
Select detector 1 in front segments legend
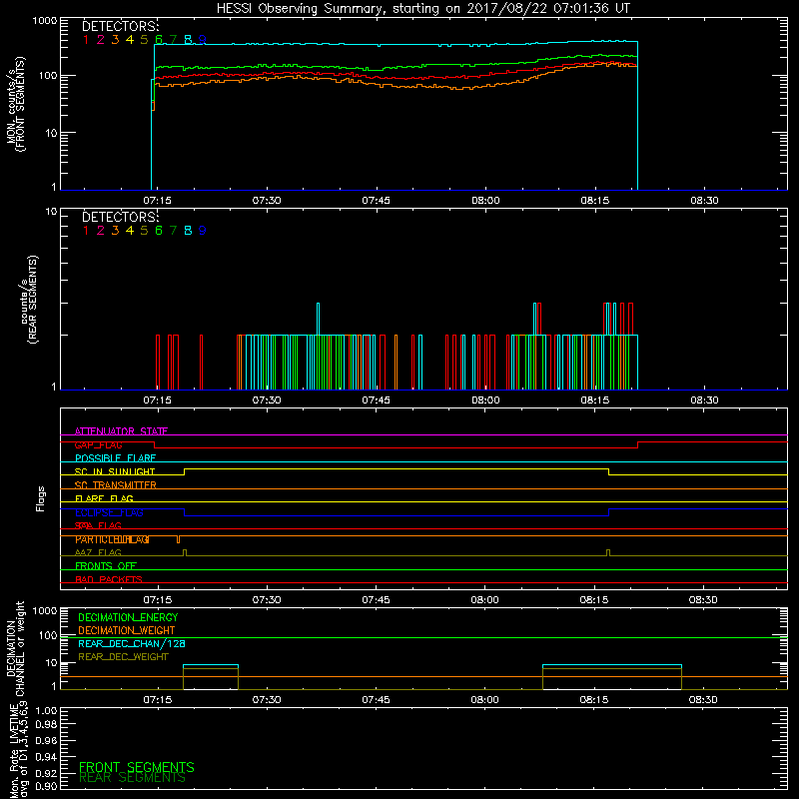click(86, 40)
